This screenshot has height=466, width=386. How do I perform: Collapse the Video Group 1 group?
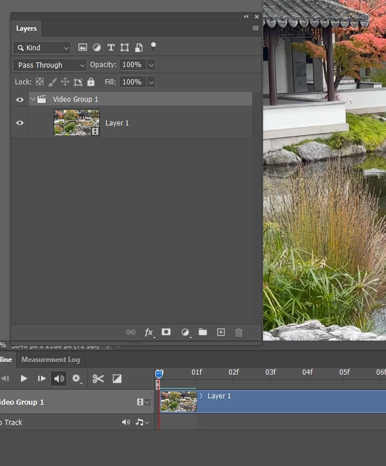[x=33, y=99]
